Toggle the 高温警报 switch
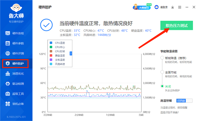 tap(184, 101)
